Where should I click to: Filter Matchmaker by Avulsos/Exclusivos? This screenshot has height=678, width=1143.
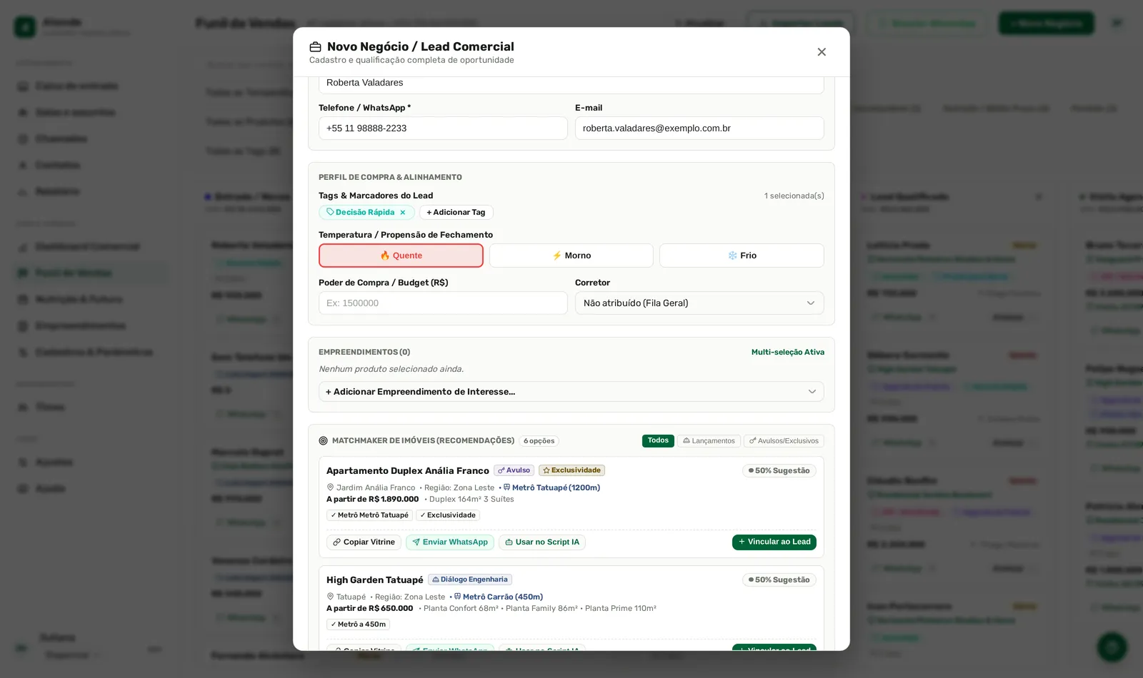coord(784,441)
